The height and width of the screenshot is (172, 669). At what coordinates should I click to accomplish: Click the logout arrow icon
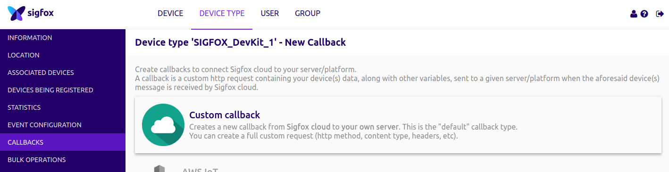[x=660, y=14]
